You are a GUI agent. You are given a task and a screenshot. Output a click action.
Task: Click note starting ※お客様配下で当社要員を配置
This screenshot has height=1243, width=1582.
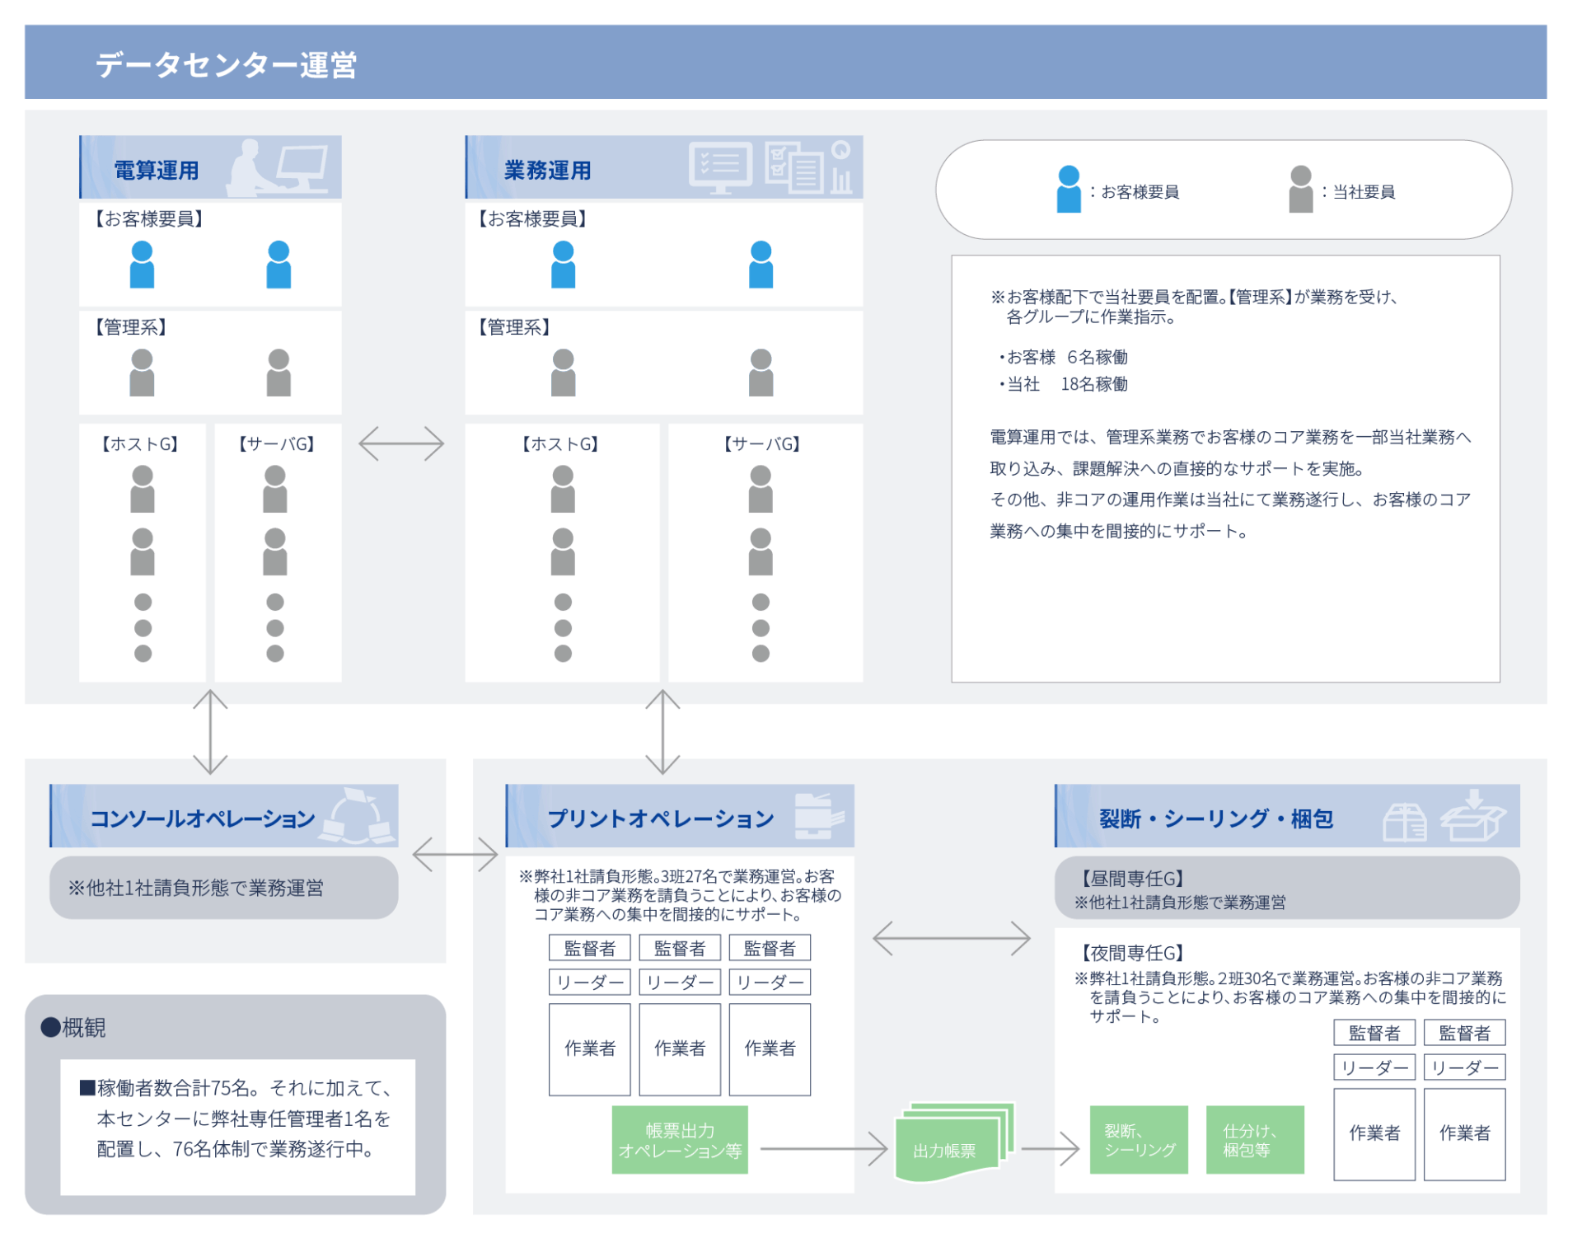(1194, 307)
